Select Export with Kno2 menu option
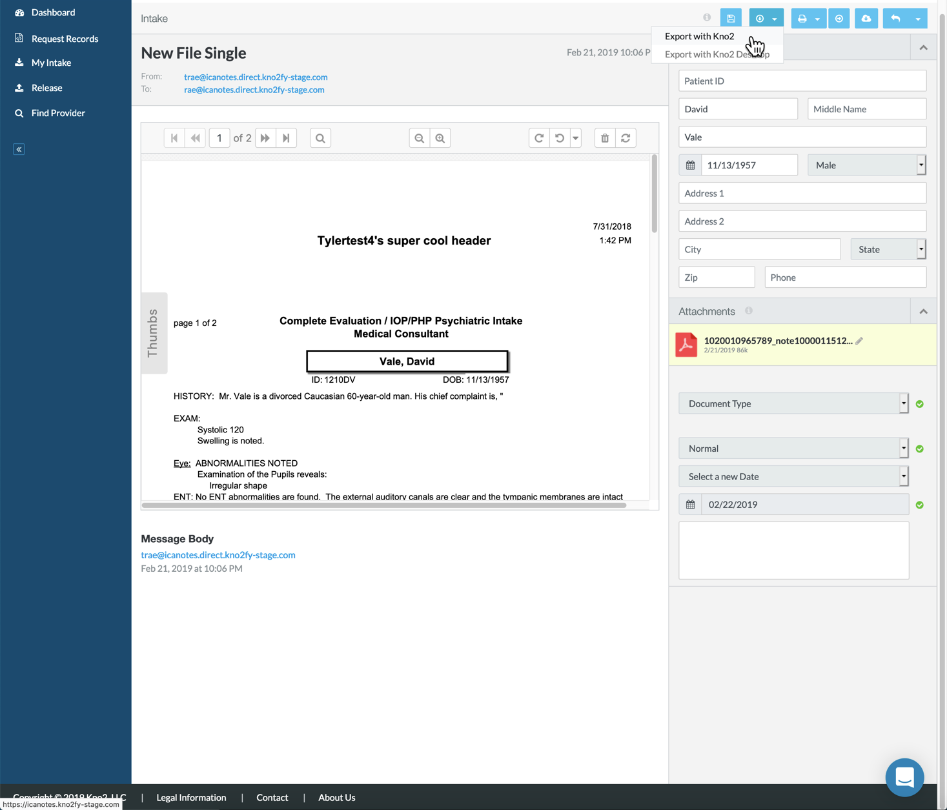The height and width of the screenshot is (810, 947). [x=699, y=36]
